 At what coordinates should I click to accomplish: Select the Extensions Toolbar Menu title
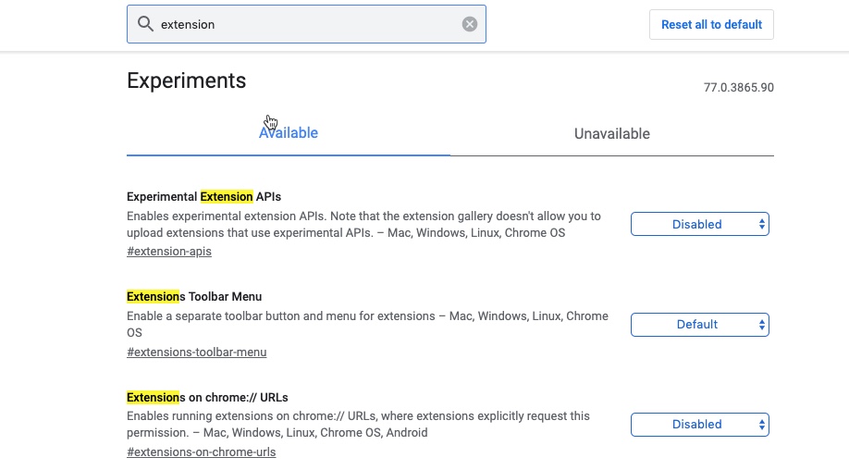pyautogui.click(x=194, y=297)
